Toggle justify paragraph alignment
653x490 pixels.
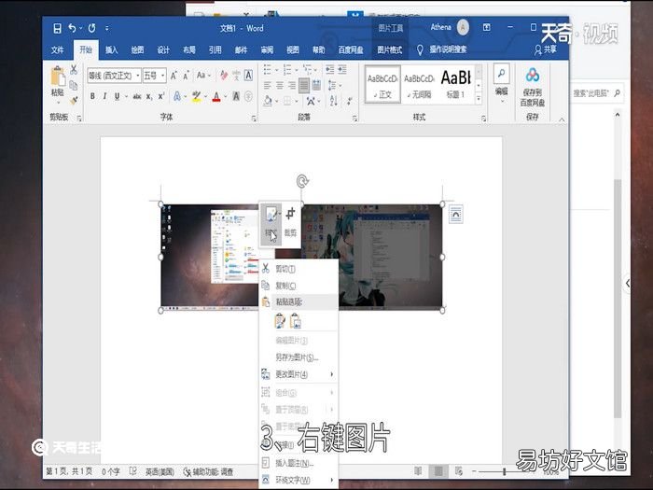tap(304, 86)
